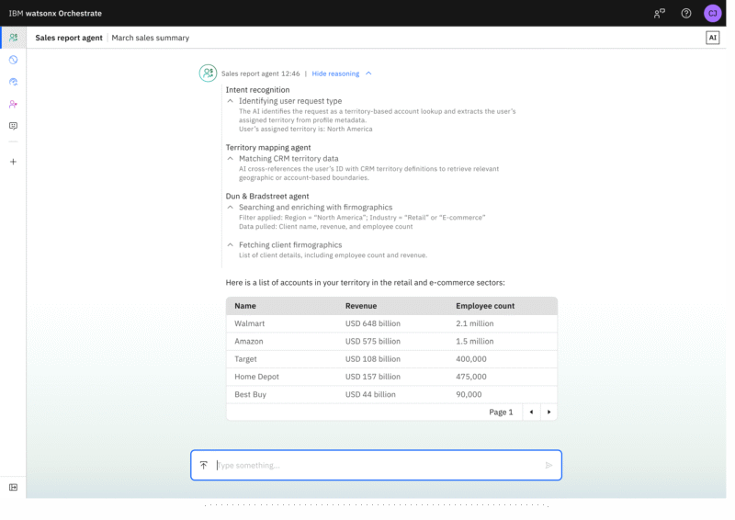Open the agent chat icon in the top bar
735x520 pixels.
(660, 13)
